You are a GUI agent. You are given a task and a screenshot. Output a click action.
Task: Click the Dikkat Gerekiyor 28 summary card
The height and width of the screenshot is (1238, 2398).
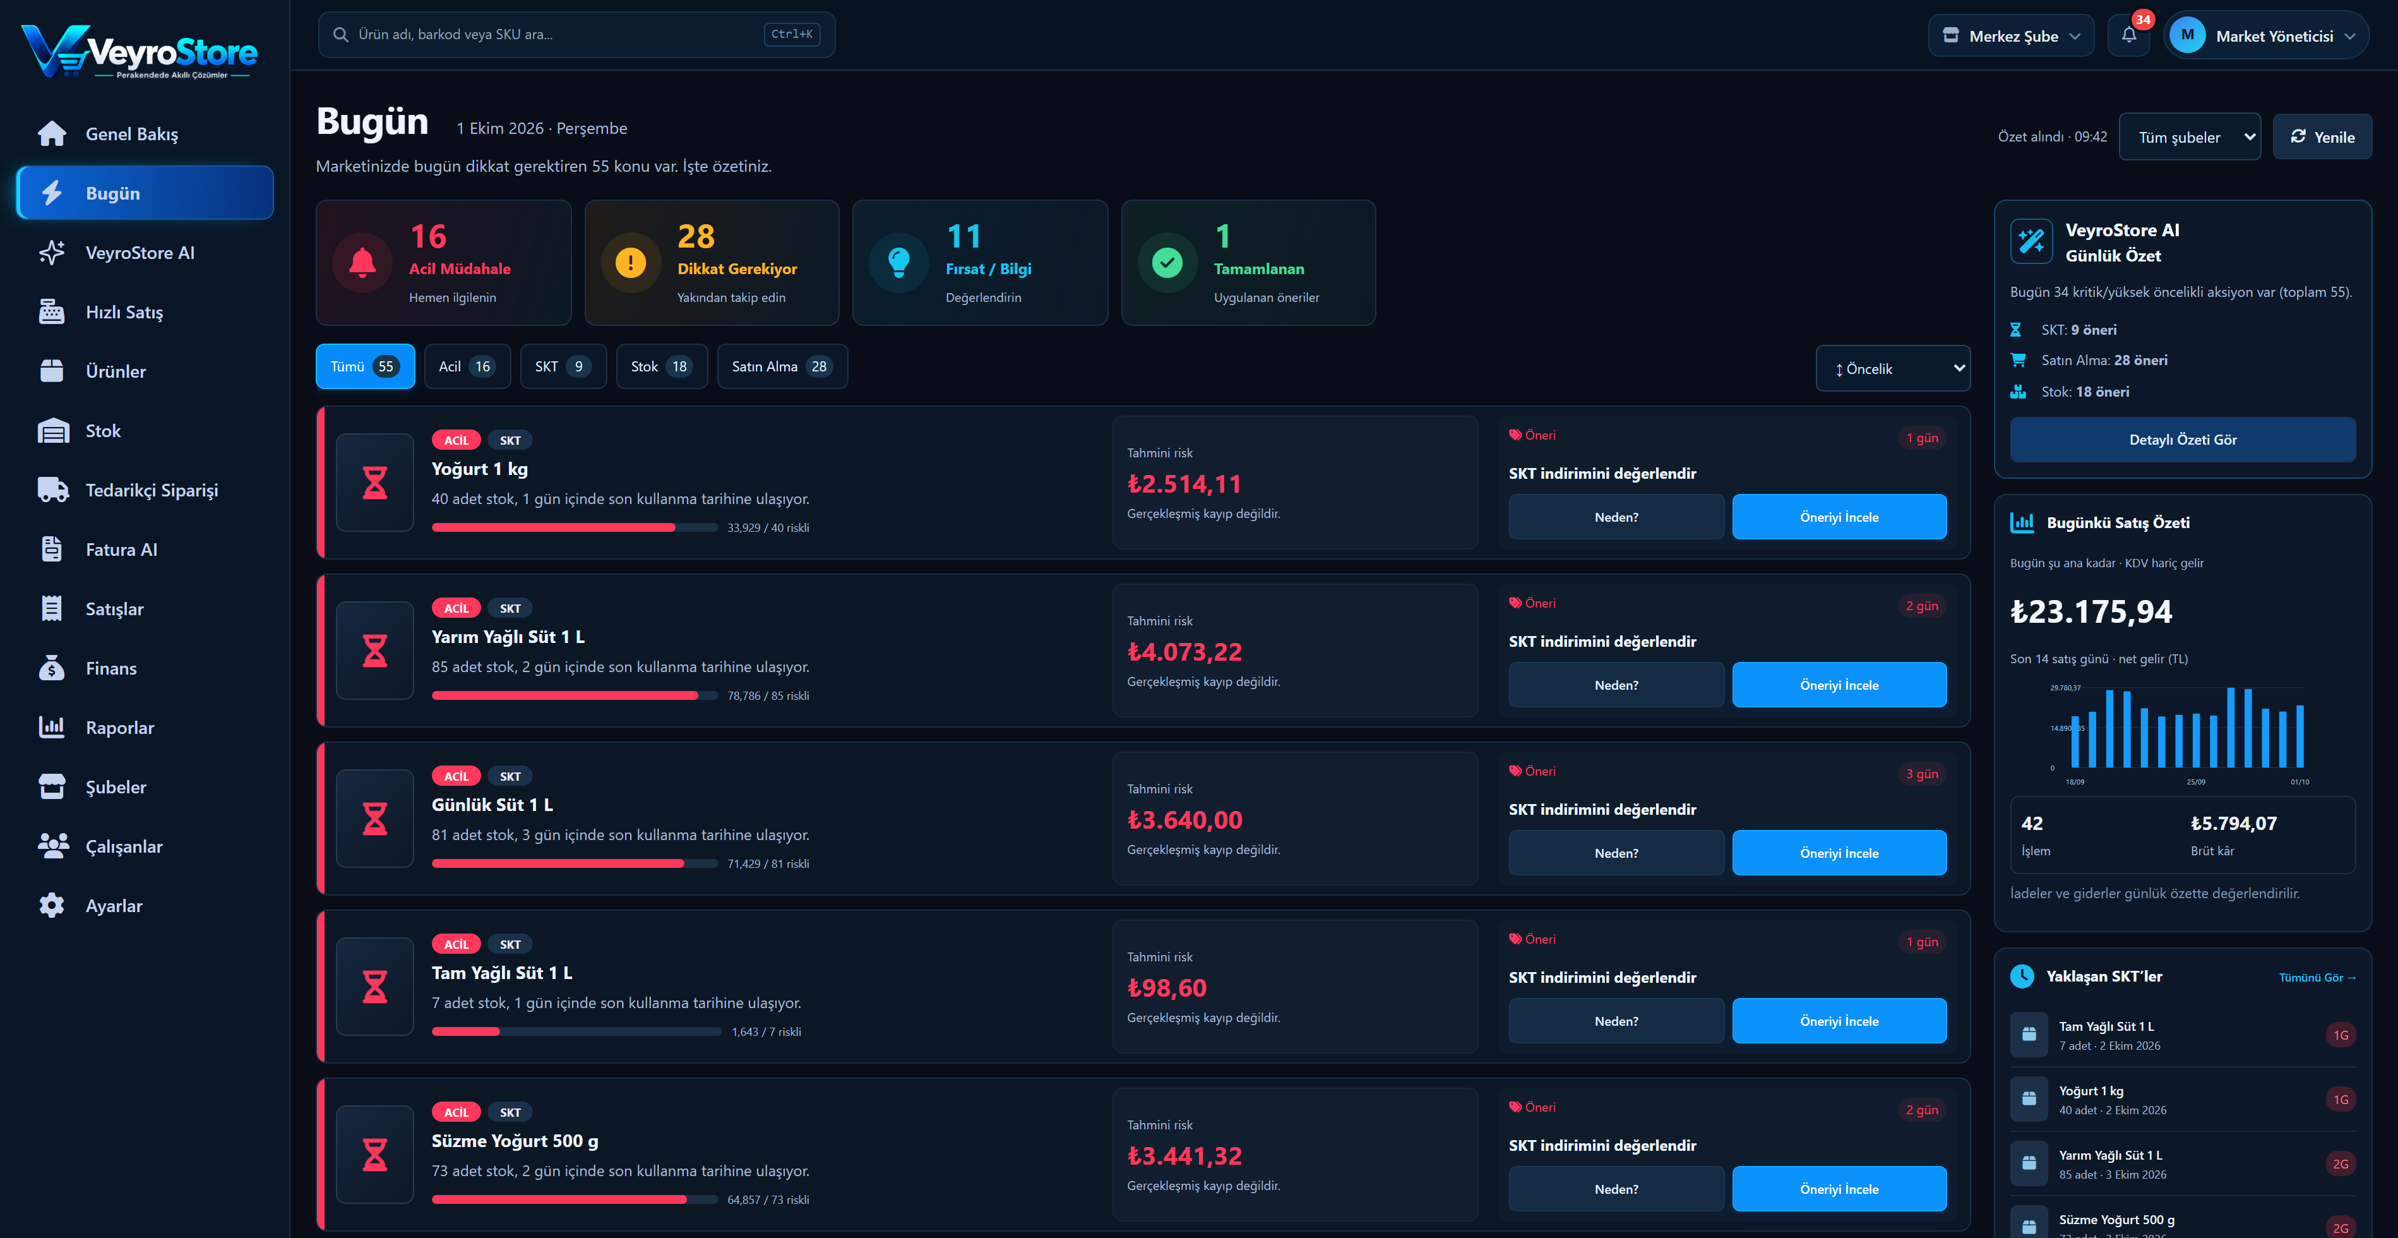click(712, 263)
